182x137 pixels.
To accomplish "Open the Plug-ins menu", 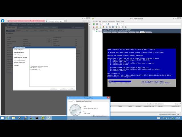I will [x=118, y=21].
